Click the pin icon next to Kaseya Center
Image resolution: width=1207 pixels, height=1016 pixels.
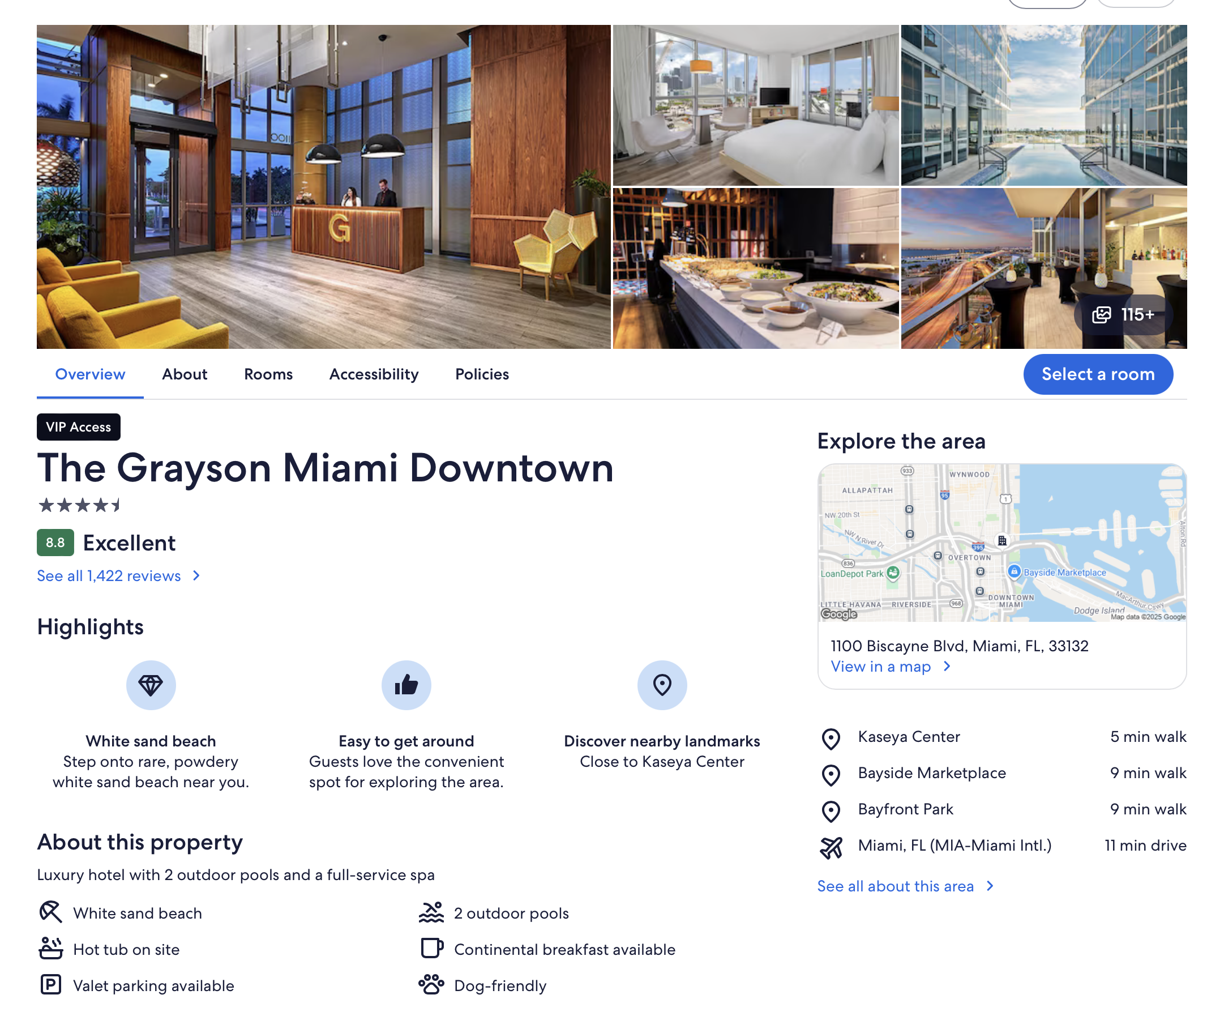click(x=831, y=738)
